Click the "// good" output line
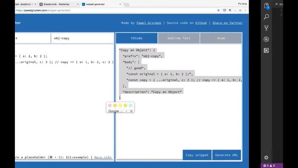The height and width of the screenshot is (168, 298). point(136,68)
